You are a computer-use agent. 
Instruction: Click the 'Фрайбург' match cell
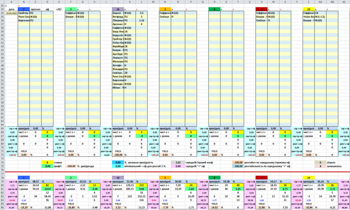(x=118, y=47)
